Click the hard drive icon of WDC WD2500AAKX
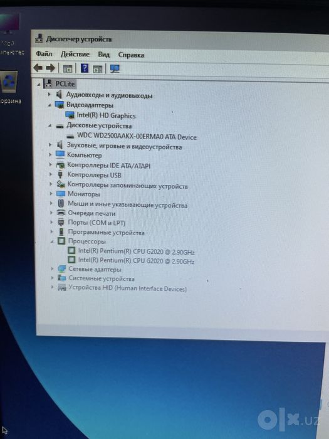This screenshot has width=329, height=439. tap(70, 137)
